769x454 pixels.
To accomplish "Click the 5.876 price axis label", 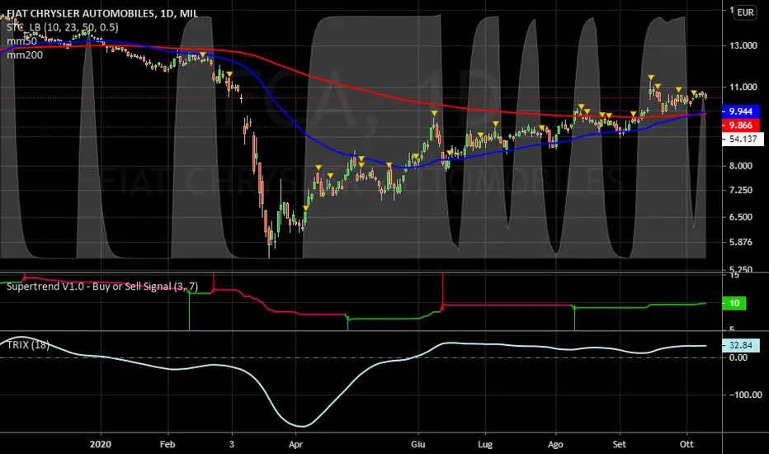I will (741, 242).
